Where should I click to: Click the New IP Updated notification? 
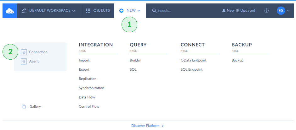coord(239,11)
